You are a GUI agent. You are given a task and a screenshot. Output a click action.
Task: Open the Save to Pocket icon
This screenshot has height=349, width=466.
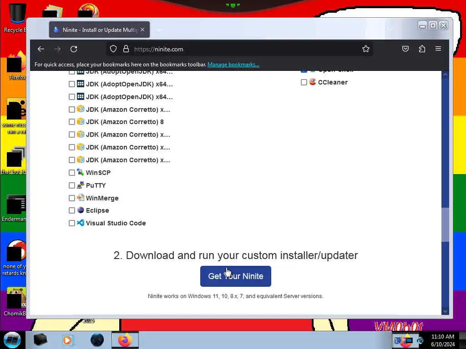pyautogui.click(x=405, y=49)
